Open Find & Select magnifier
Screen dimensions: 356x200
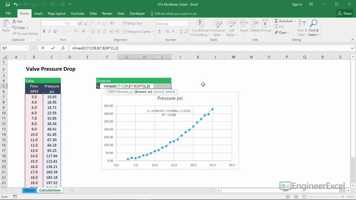313,24
